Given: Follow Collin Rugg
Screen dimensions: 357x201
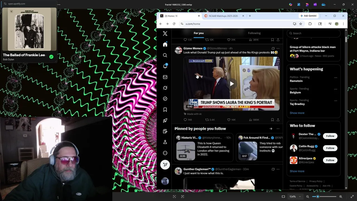Looking at the screenshot, I should 330,148.
